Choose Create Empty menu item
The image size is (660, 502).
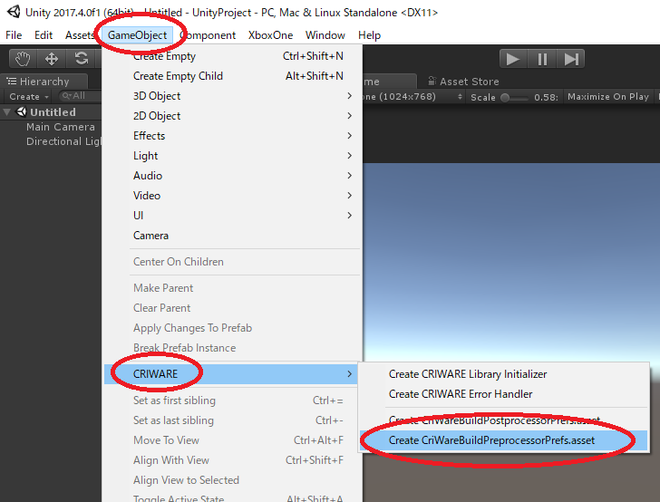point(232,56)
